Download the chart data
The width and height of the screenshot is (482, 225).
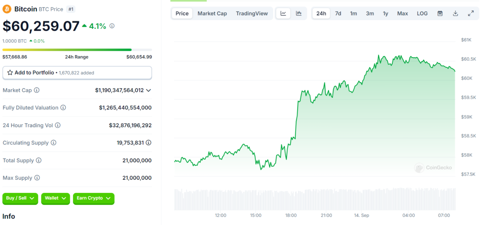455,13
